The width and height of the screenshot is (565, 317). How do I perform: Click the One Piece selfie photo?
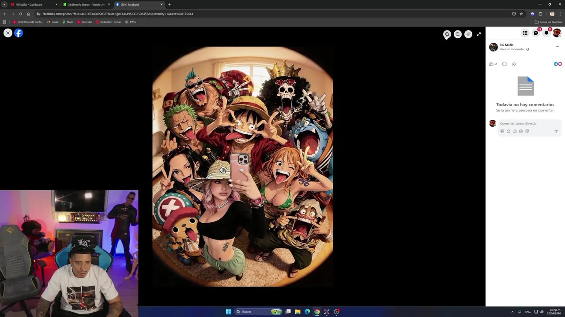click(x=243, y=166)
